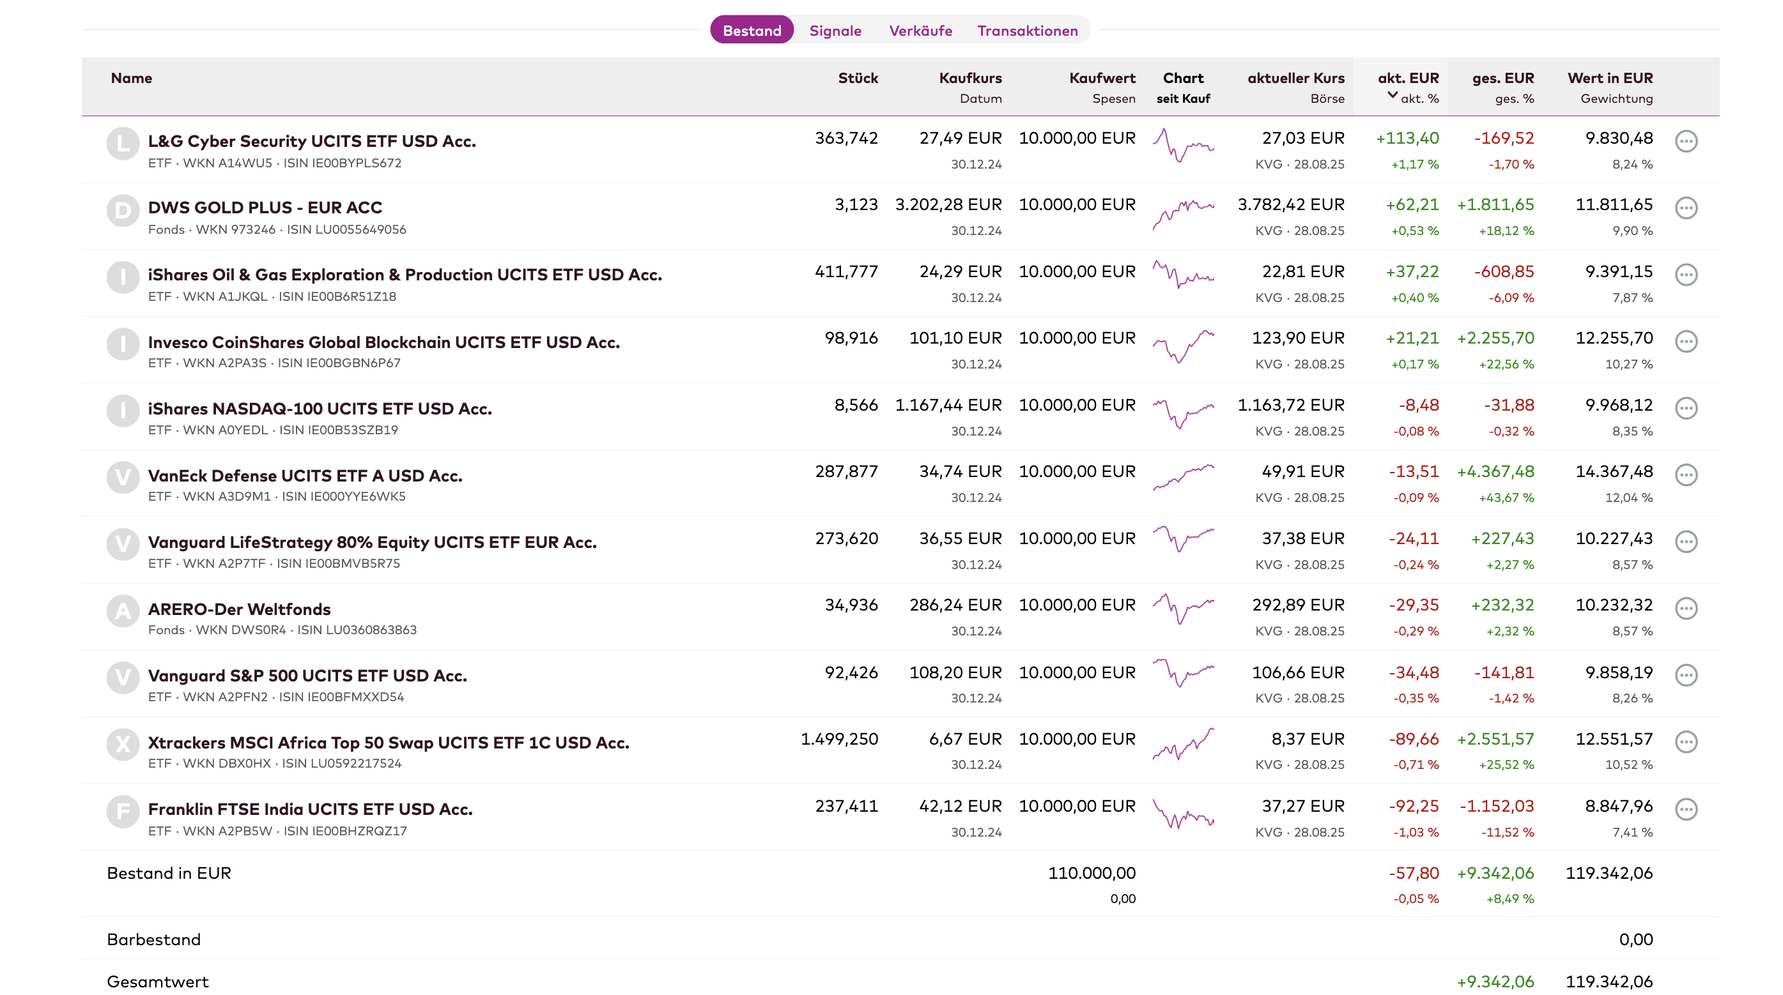Click three-dot icon for ARERO-Der Weltfonds
The height and width of the screenshot is (995, 1783).
tap(1685, 608)
